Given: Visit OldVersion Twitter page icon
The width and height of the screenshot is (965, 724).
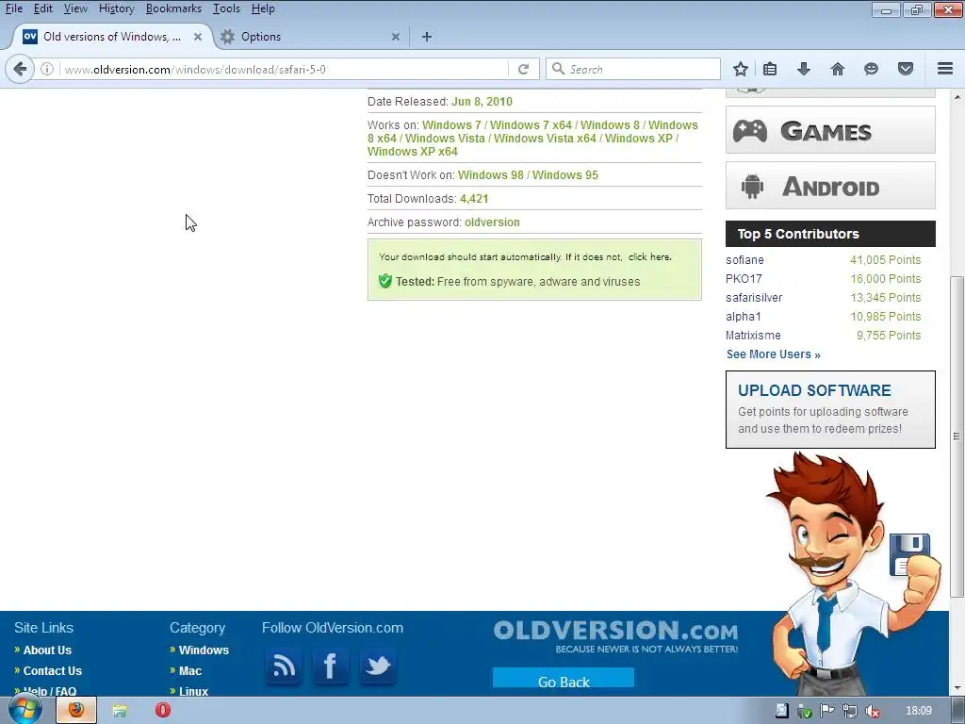Looking at the screenshot, I should 378,666.
